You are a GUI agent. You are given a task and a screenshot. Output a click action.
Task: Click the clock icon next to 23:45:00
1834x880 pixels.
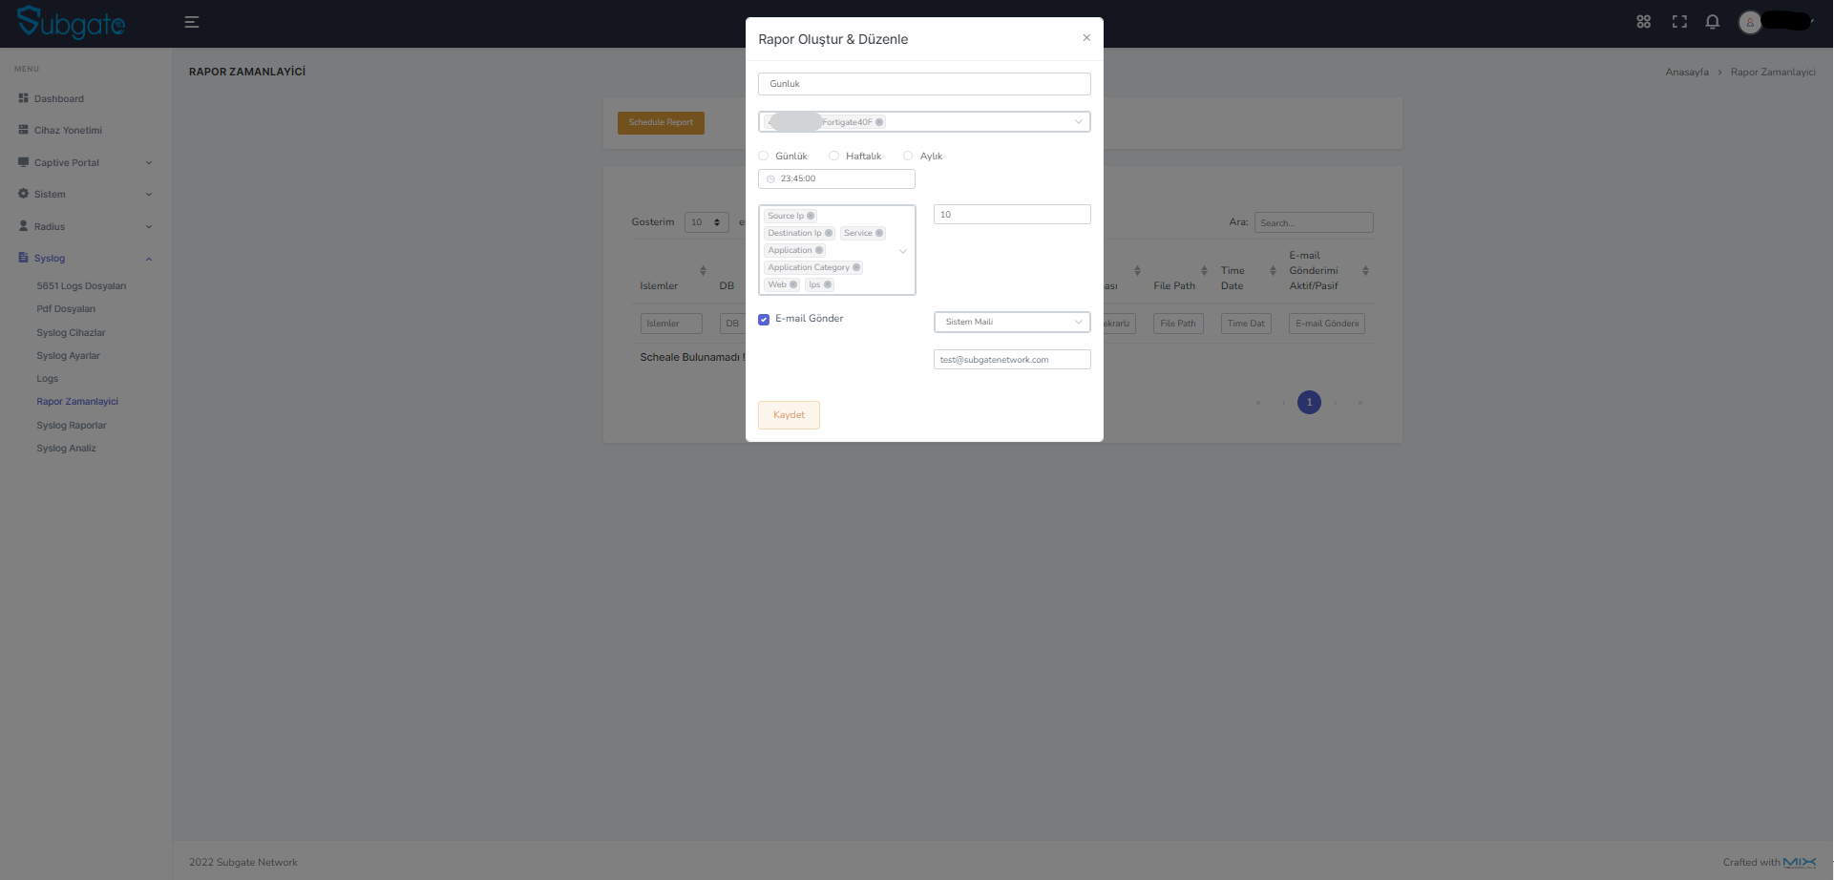(769, 178)
